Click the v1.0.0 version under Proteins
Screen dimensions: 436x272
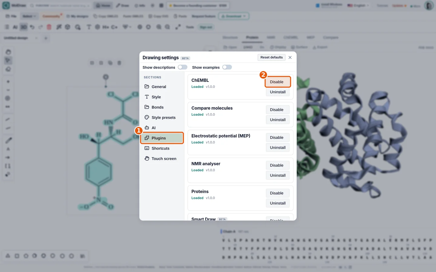210,198
